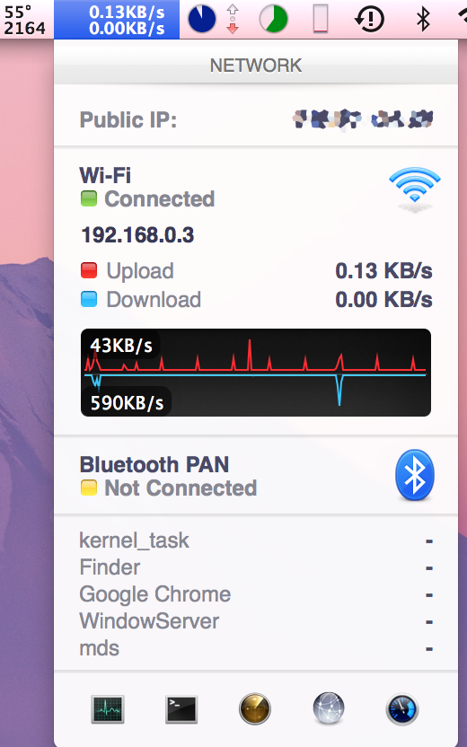Open the green memory pie menu bar icon
This screenshot has width=467, height=747.
274,19
